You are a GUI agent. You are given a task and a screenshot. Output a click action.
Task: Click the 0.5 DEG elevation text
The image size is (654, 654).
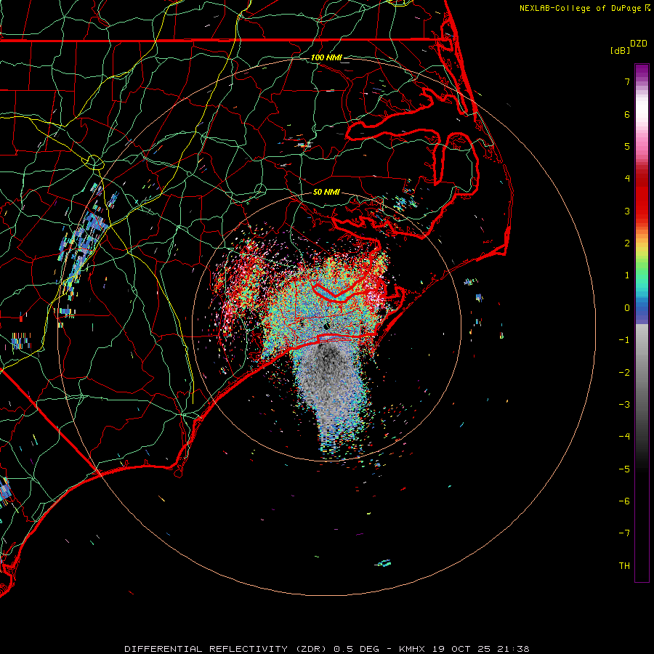(357, 649)
